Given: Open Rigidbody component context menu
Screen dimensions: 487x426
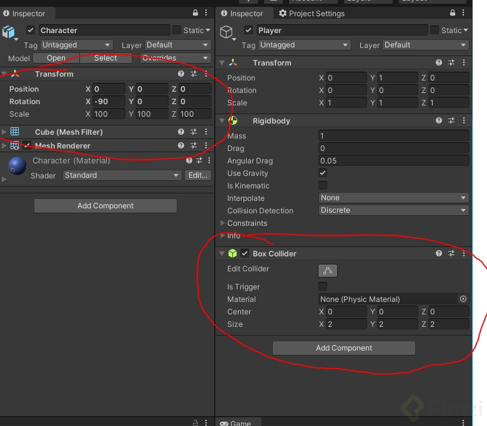Looking at the screenshot, I should [x=464, y=120].
